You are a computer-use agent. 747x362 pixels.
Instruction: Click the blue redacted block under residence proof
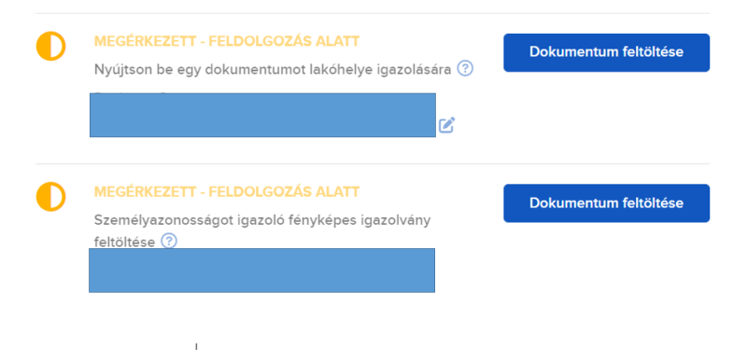click(262, 116)
